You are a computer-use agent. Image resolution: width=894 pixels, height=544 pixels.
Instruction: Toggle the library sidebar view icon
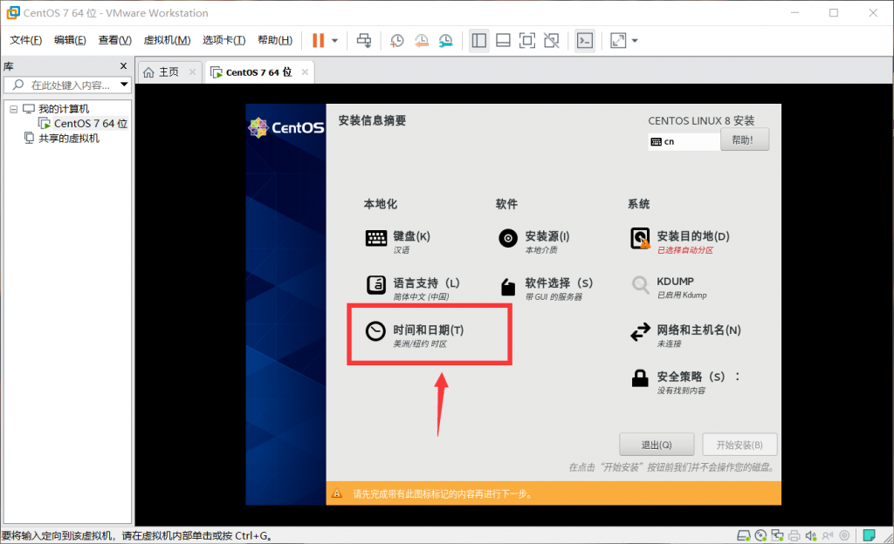coord(479,40)
